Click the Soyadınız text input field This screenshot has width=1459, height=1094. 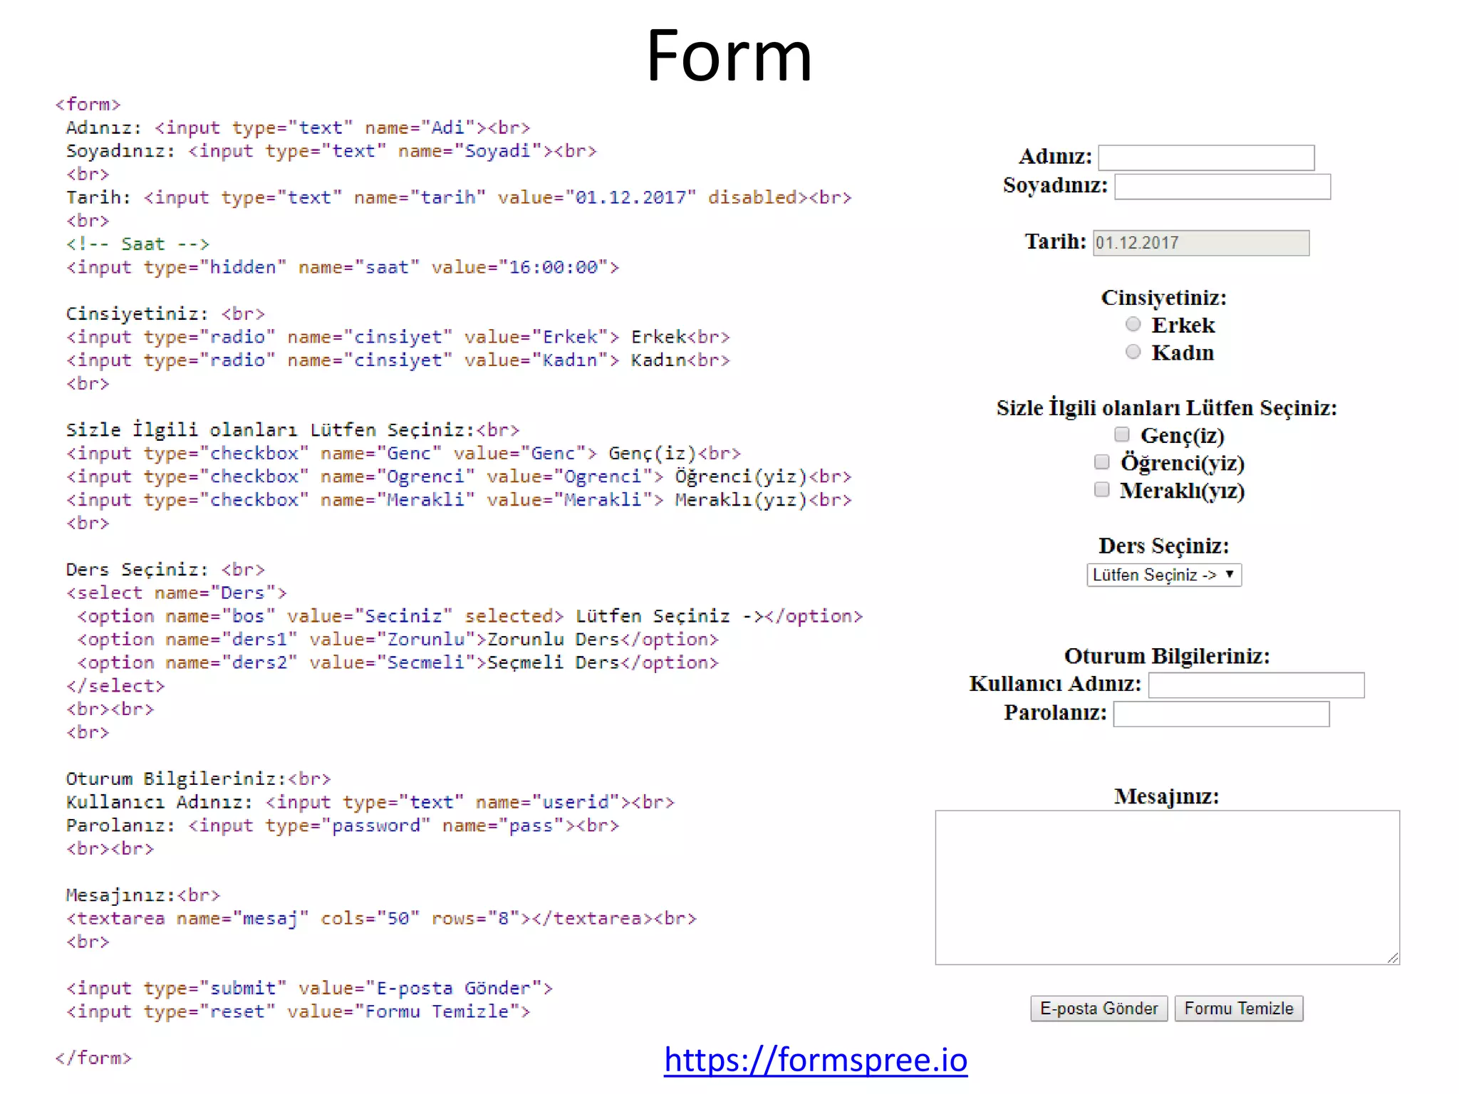tap(1222, 187)
